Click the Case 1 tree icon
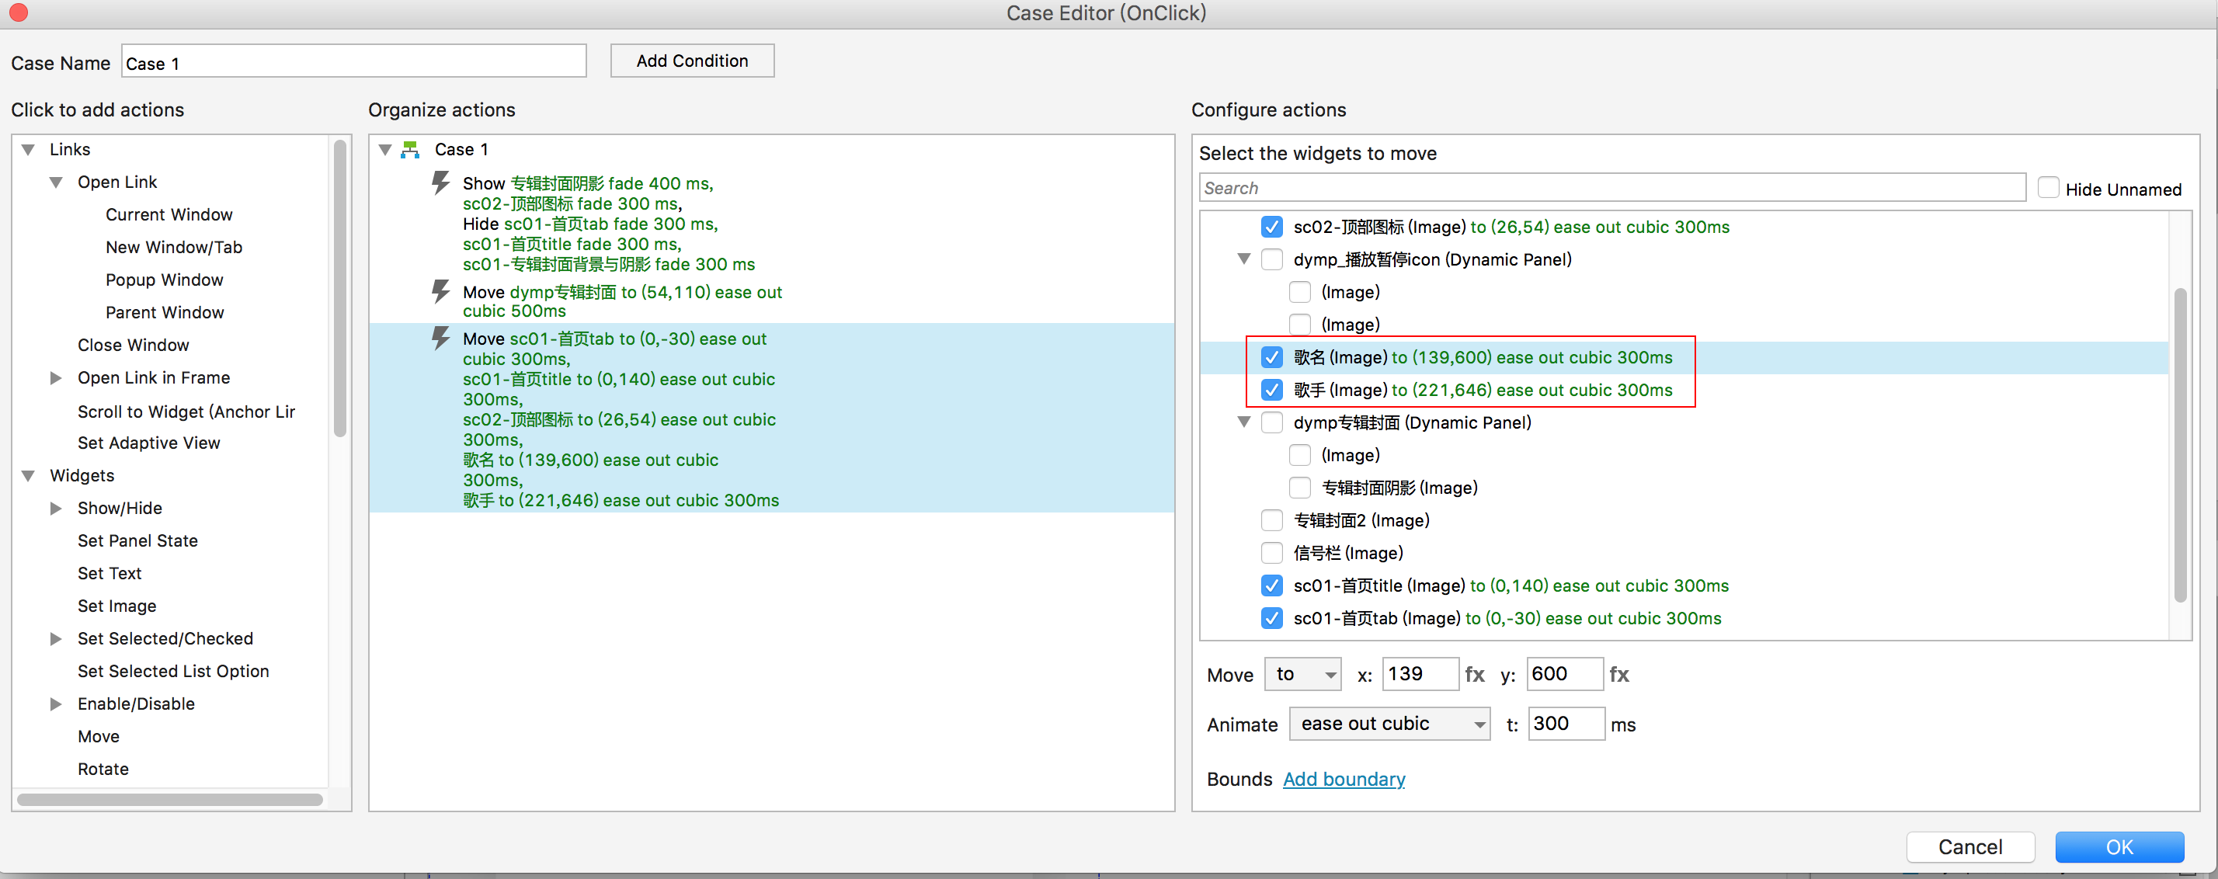 (x=411, y=150)
